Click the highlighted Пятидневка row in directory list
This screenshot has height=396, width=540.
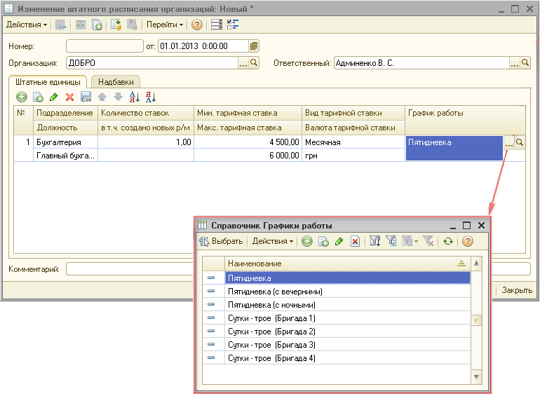click(x=347, y=278)
